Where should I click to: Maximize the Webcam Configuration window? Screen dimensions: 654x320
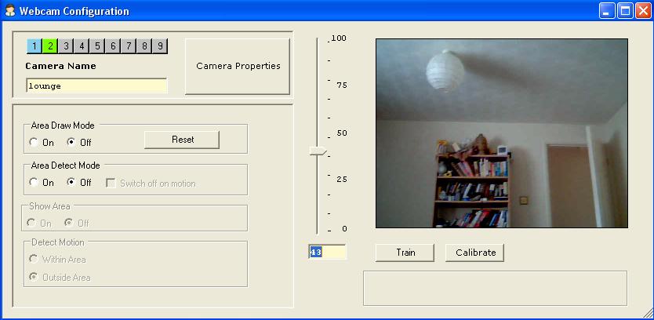(625, 11)
